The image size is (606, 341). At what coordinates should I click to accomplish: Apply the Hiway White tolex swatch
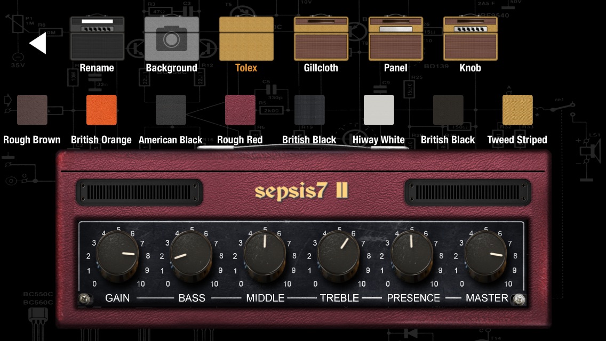point(379,110)
